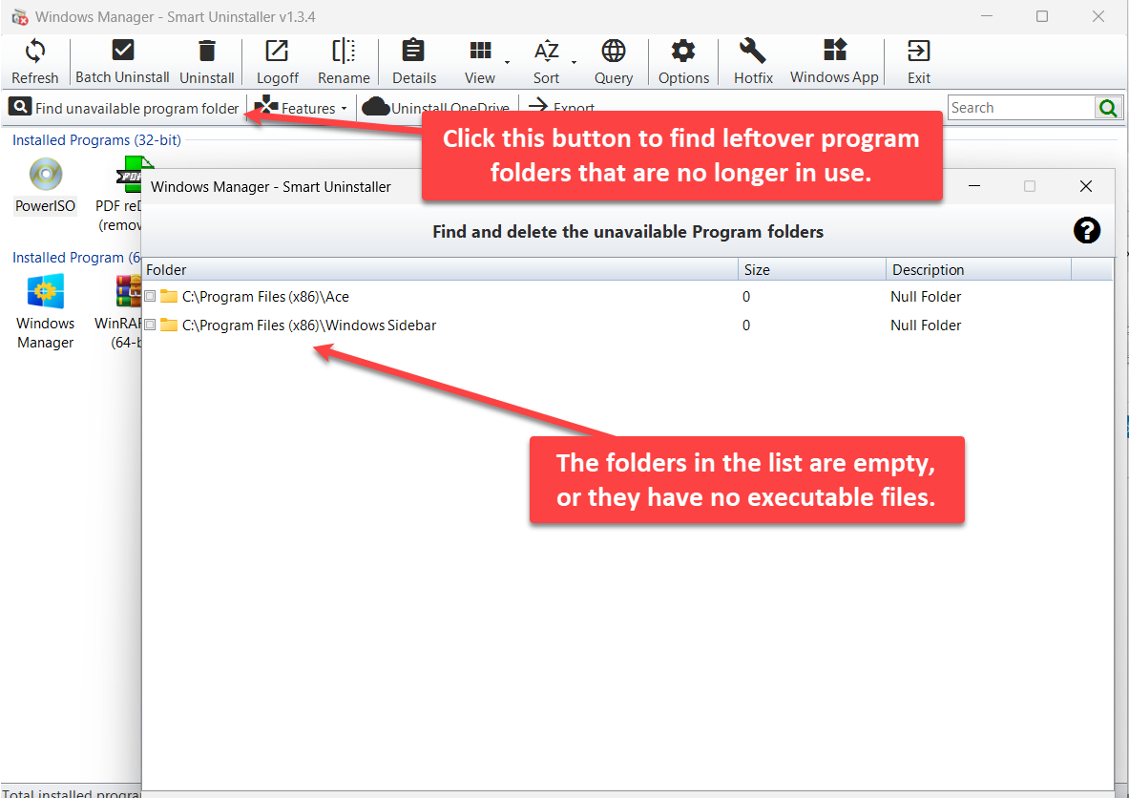Maximize the main Smart Uninstaller window

click(1042, 16)
